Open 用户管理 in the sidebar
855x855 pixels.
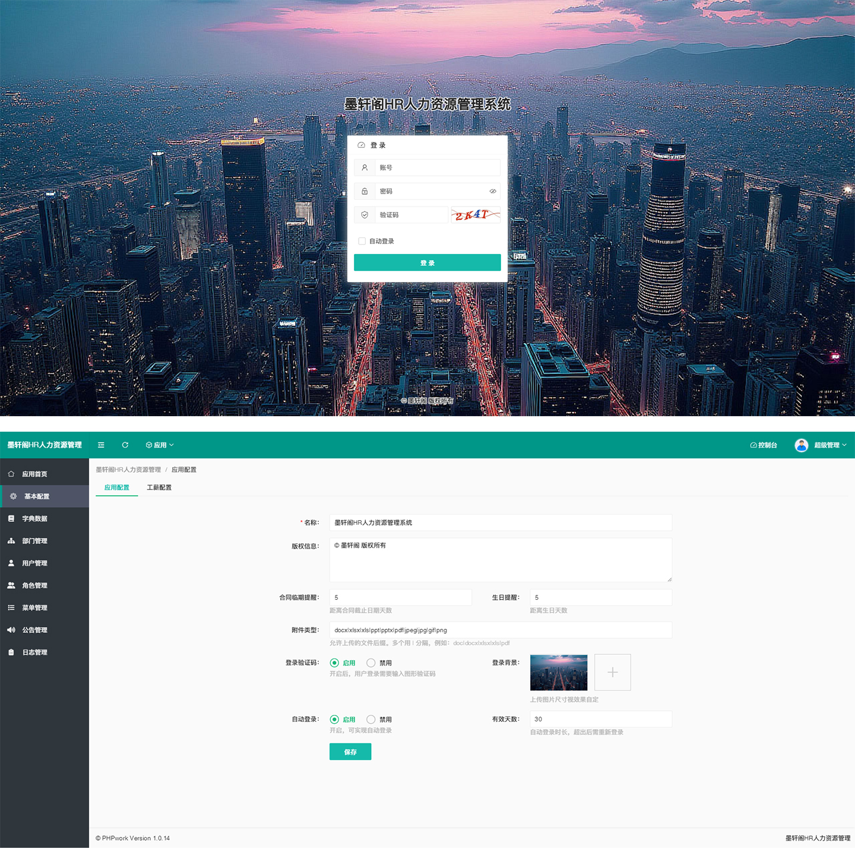click(34, 563)
